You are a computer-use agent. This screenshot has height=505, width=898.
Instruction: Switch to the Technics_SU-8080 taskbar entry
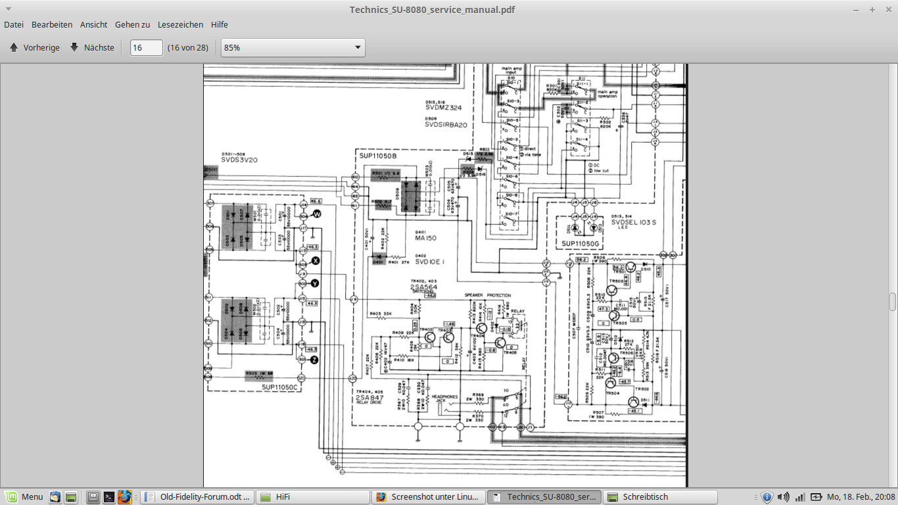tap(544, 497)
